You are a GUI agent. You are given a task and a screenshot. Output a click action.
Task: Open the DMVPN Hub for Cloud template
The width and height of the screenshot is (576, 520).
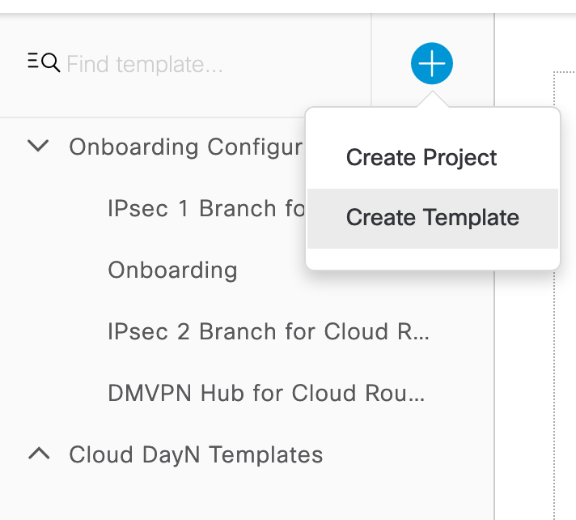[x=266, y=393]
